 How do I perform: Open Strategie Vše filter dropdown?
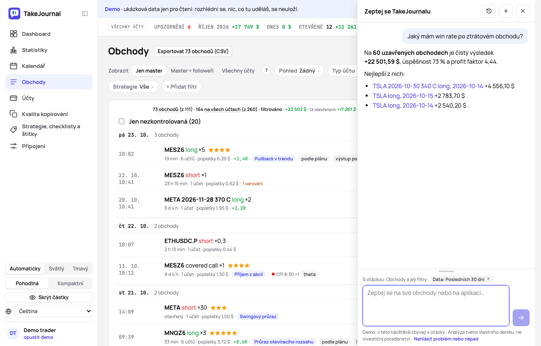click(133, 86)
